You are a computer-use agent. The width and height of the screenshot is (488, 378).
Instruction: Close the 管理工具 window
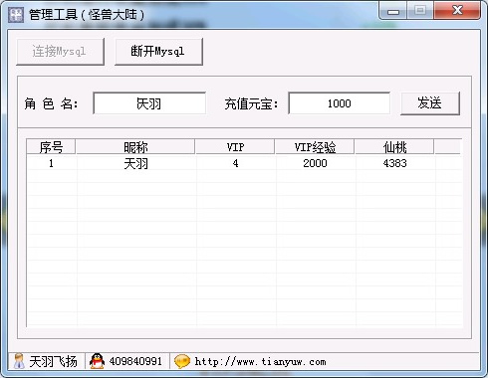click(x=457, y=11)
